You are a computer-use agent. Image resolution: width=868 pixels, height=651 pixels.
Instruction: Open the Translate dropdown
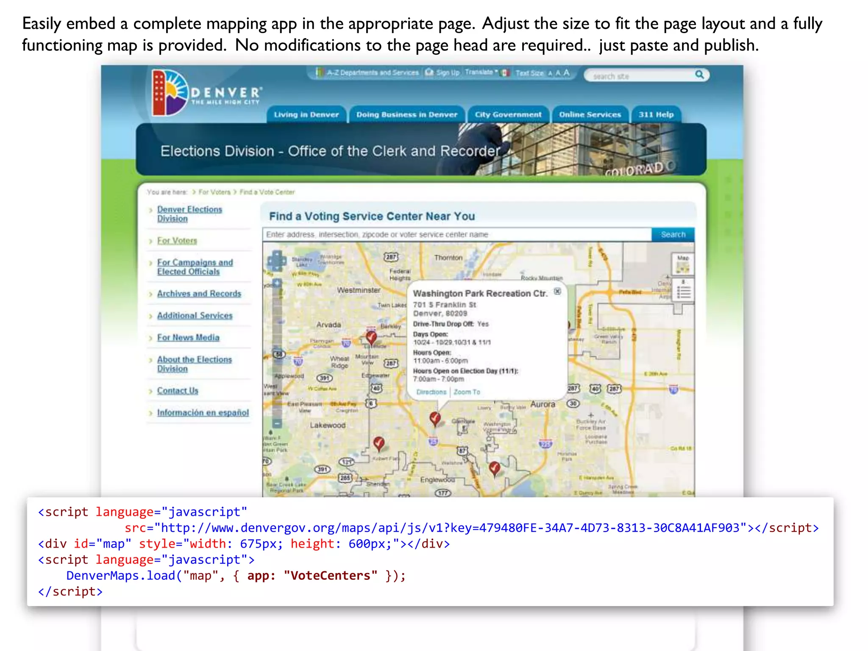481,72
